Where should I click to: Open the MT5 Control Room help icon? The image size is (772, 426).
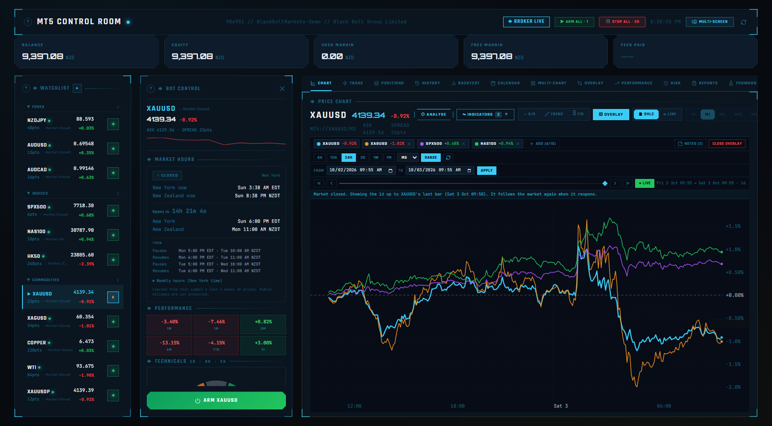pyautogui.click(x=28, y=22)
